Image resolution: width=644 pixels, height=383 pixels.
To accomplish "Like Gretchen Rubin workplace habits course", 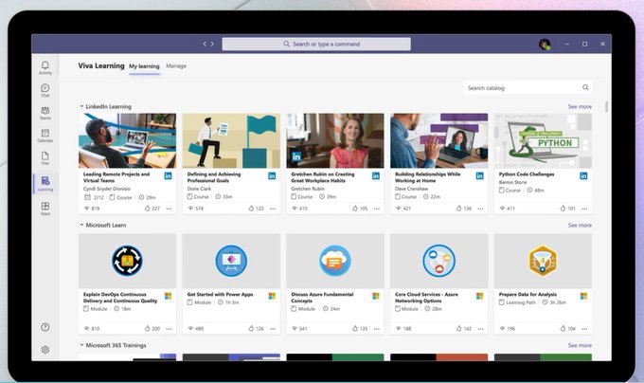I will tap(355, 209).
